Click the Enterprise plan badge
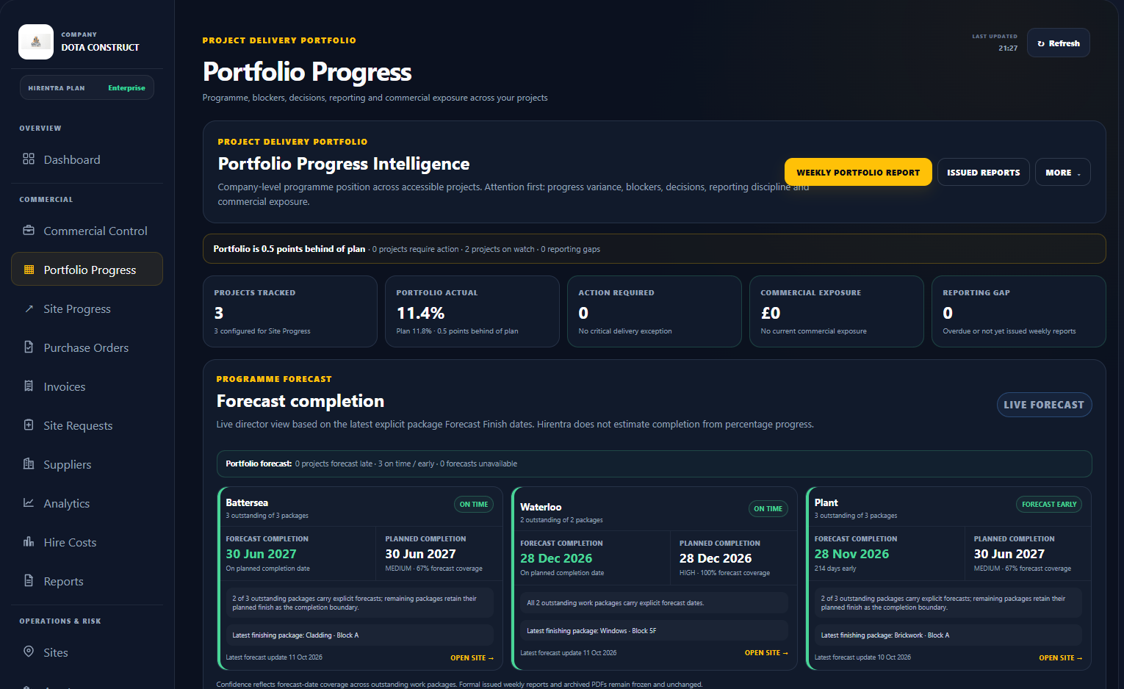Image resolution: width=1124 pixels, height=689 pixels. click(x=126, y=88)
